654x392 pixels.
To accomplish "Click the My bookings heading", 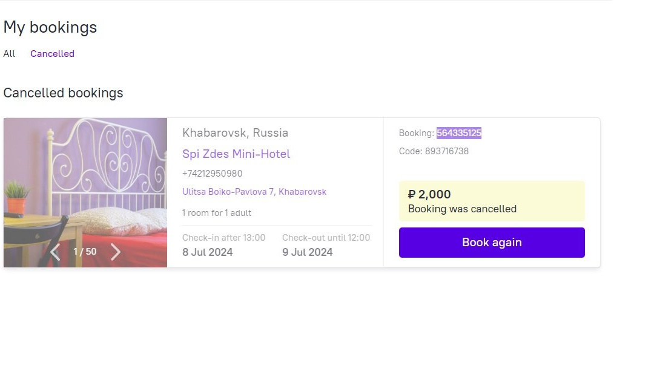I will (50, 27).
